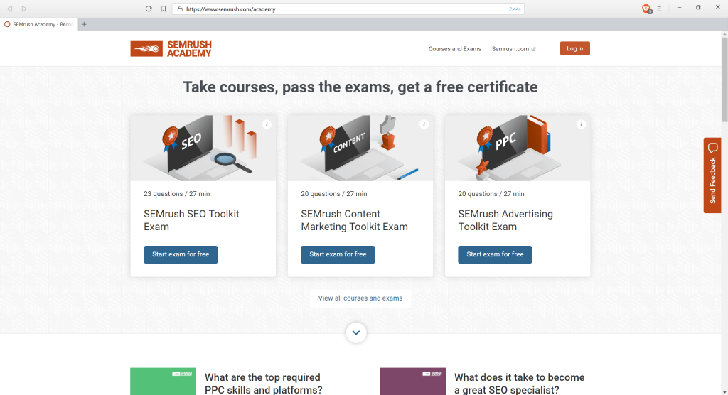This screenshot has width=728, height=395.
Task: Start the Content Marketing Toolkit exam
Action: 338,254
